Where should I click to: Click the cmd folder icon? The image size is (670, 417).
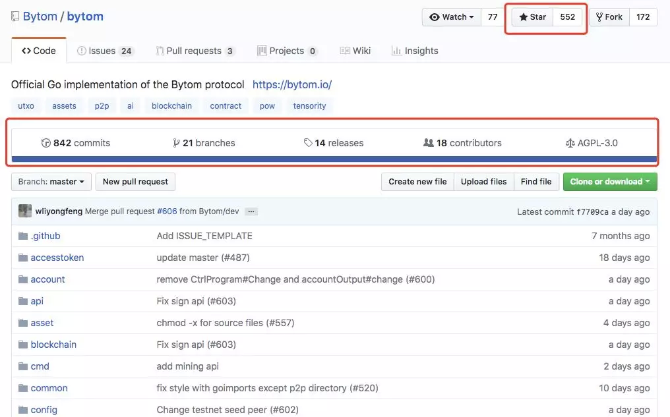pos(23,367)
